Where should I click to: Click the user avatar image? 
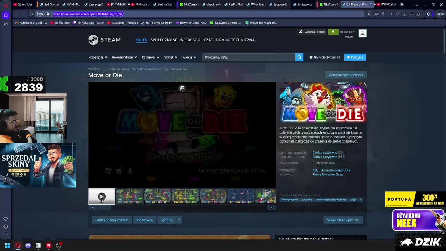(362, 33)
